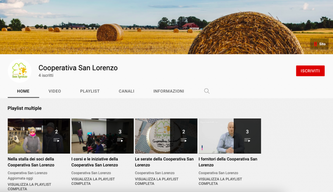Open the Cooperativa San Lorenzo channel avatar

(20, 71)
